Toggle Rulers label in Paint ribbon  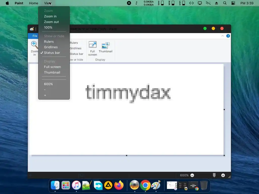tap(74, 43)
